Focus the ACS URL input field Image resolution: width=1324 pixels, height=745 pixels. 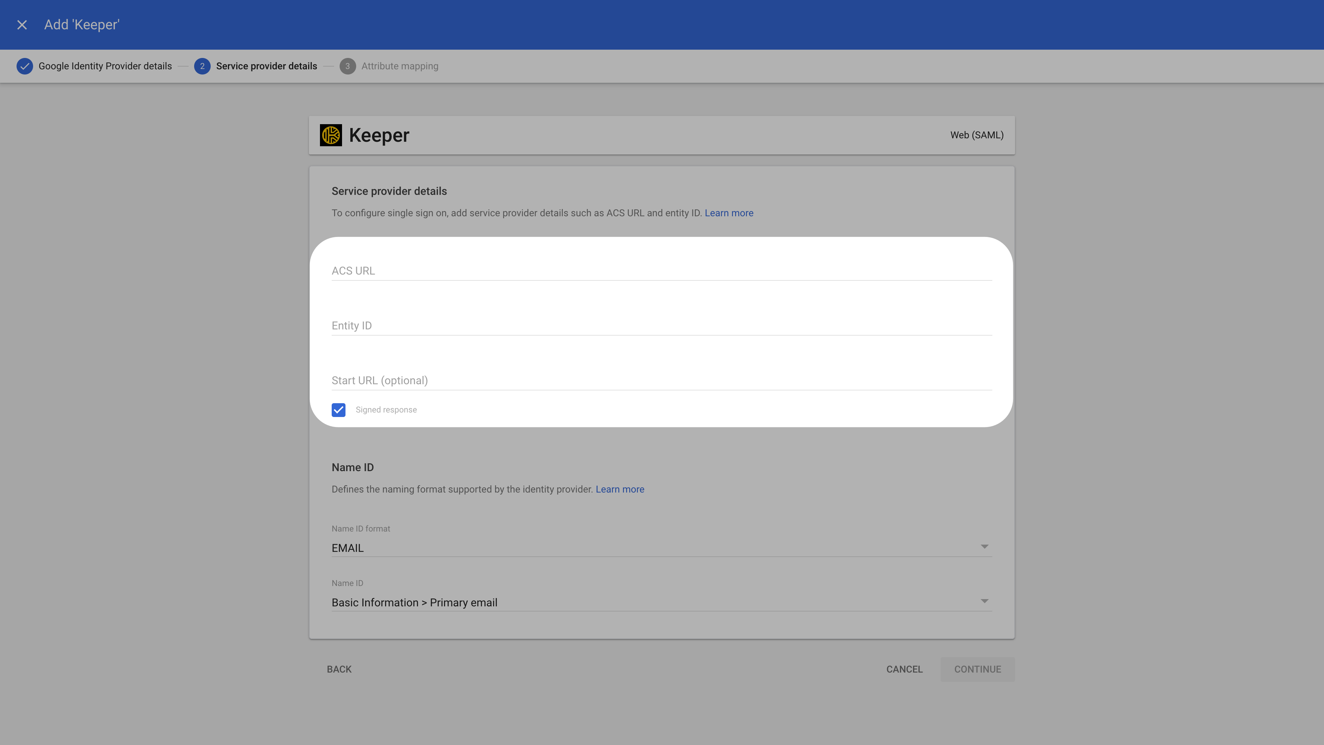(661, 271)
